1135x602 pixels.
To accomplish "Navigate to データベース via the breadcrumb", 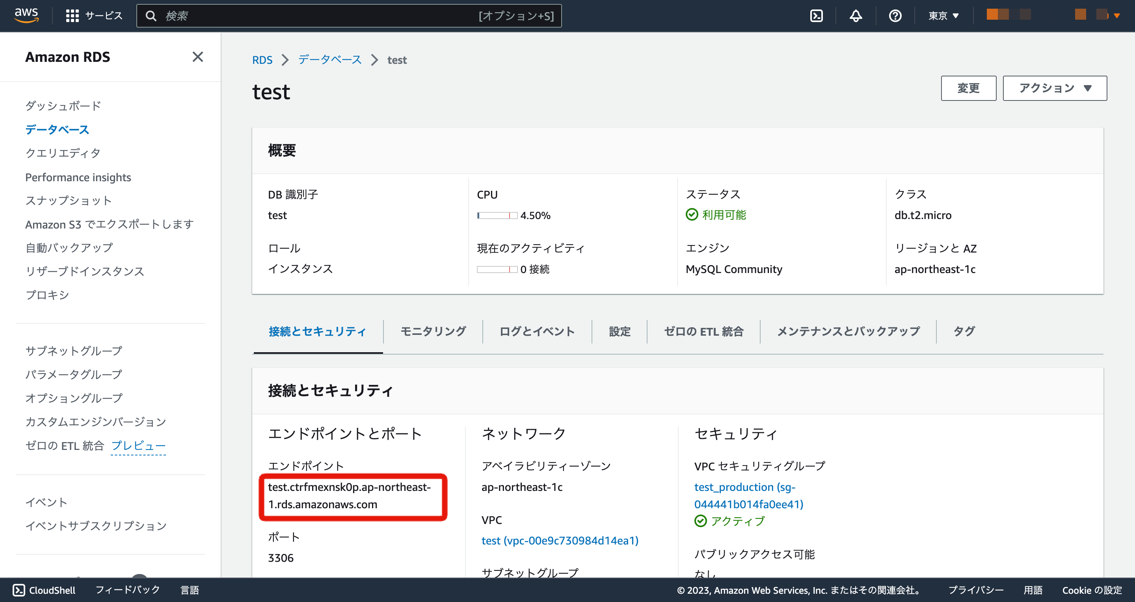I will [x=329, y=59].
